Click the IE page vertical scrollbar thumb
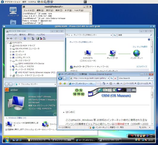The image size is (158, 145). pos(152,95)
